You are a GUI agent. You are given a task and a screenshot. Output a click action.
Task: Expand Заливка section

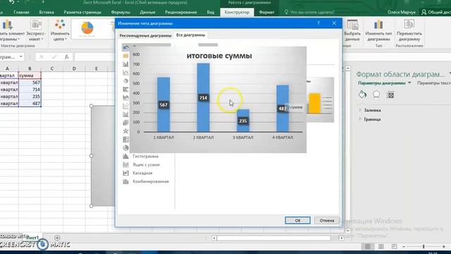372,110
